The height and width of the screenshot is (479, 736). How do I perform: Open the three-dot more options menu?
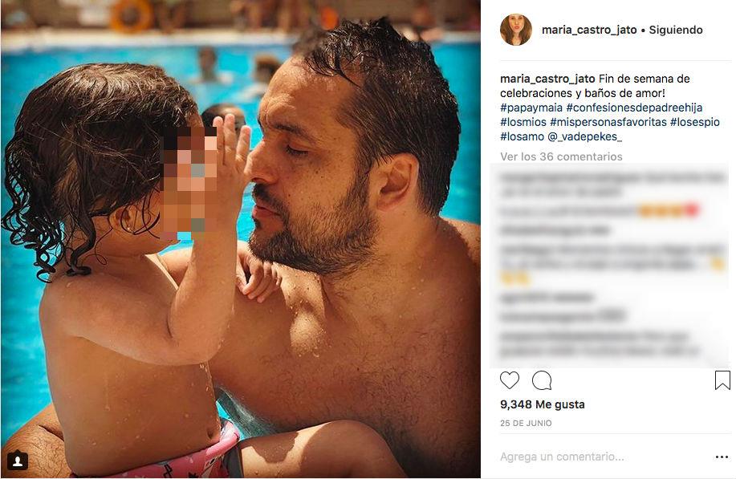point(722,457)
